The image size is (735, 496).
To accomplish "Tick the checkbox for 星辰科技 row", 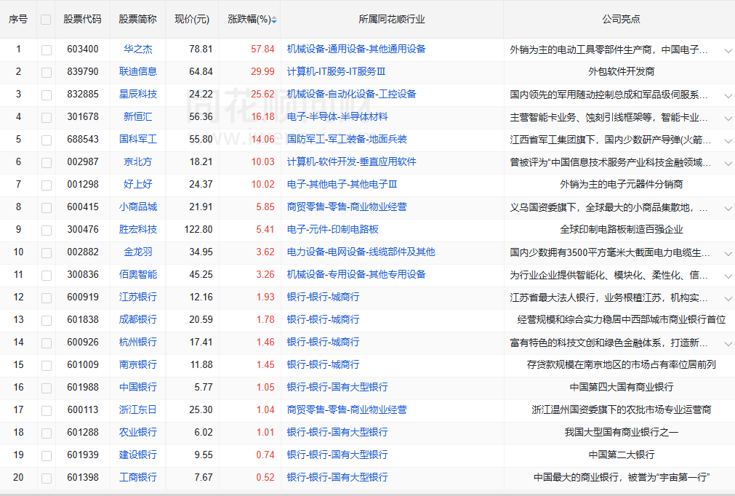I will (47, 95).
